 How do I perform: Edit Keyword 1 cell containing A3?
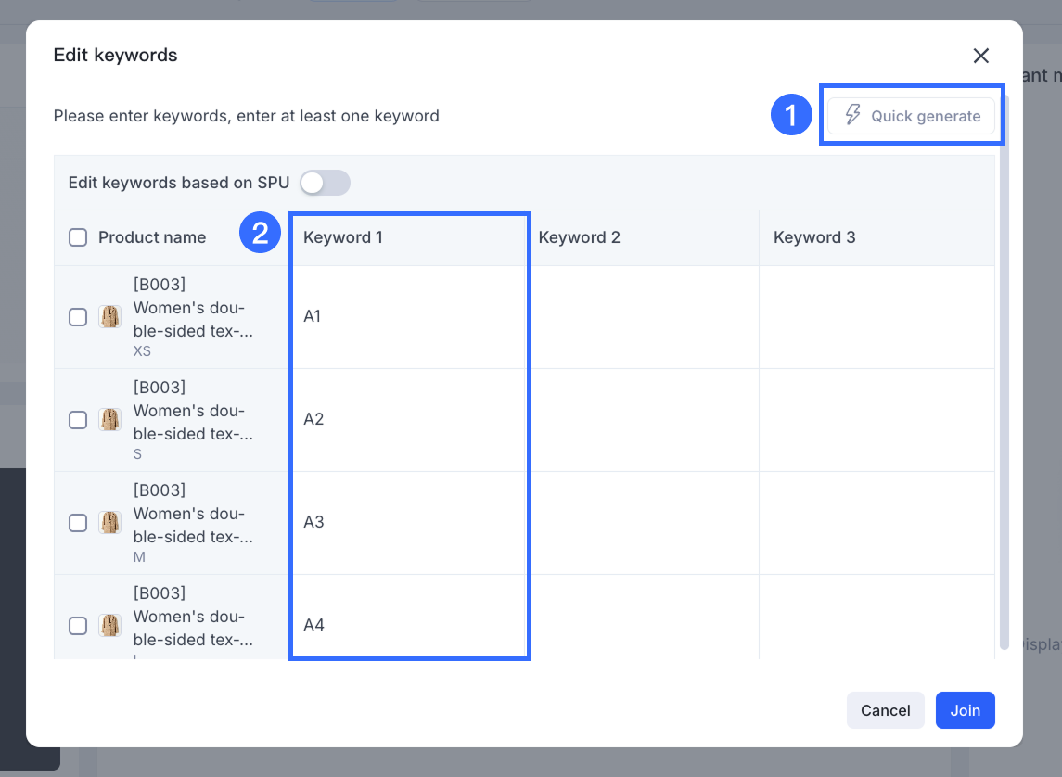[x=408, y=523]
